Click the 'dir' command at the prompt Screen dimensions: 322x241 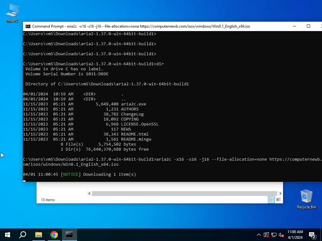pyautogui.click(x=160, y=64)
